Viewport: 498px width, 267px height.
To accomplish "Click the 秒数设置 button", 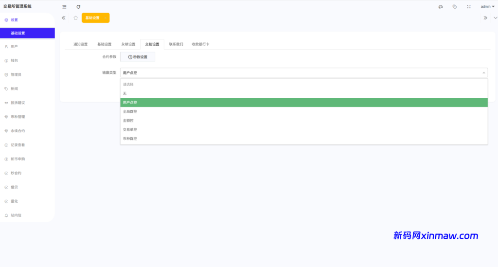I will click(138, 57).
